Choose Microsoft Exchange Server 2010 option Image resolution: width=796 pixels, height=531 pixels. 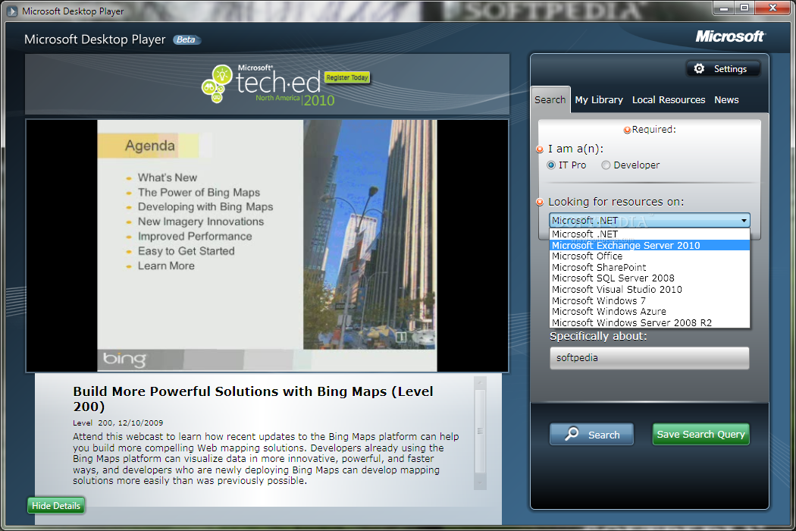coord(649,246)
